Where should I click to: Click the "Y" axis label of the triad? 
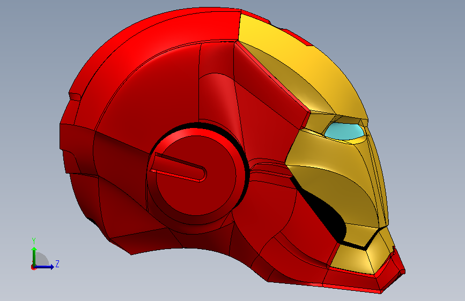pos(34,241)
